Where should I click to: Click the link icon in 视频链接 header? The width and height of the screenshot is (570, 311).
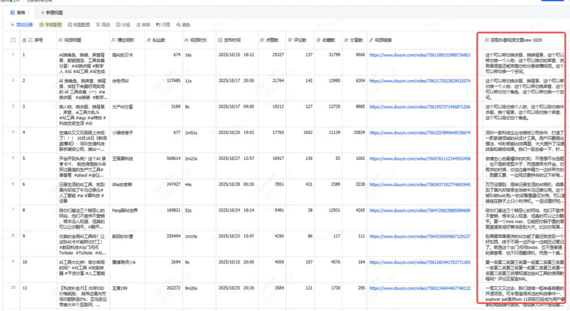[x=370, y=40]
